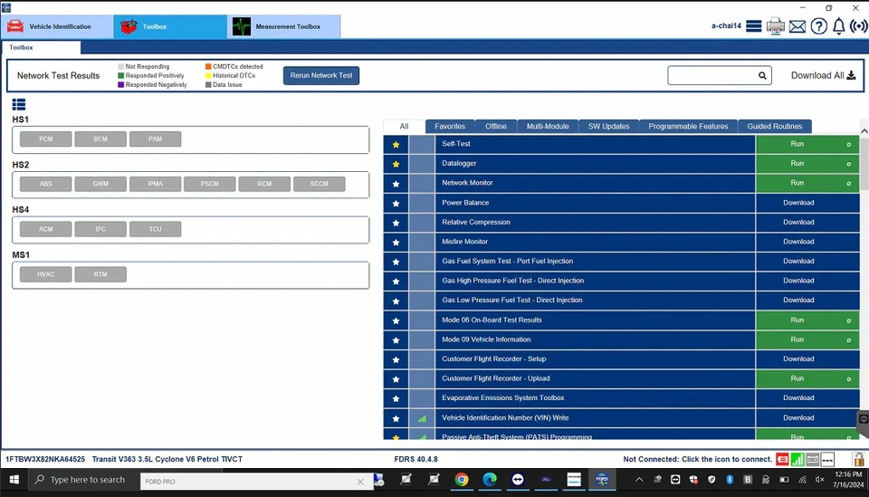The width and height of the screenshot is (869, 497).
Task: Open the Vehicle Identification tab
Action: pos(56,26)
